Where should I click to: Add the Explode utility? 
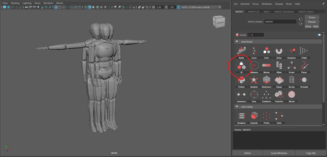click(254, 116)
